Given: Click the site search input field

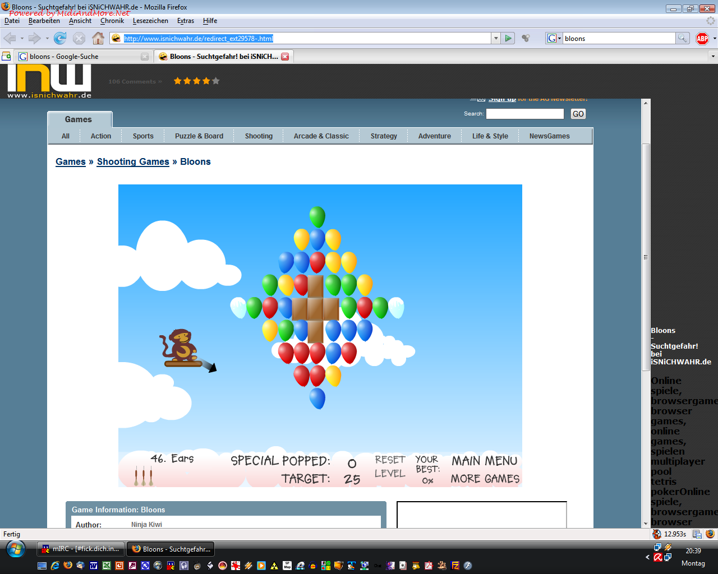Looking at the screenshot, I should pos(524,114).
